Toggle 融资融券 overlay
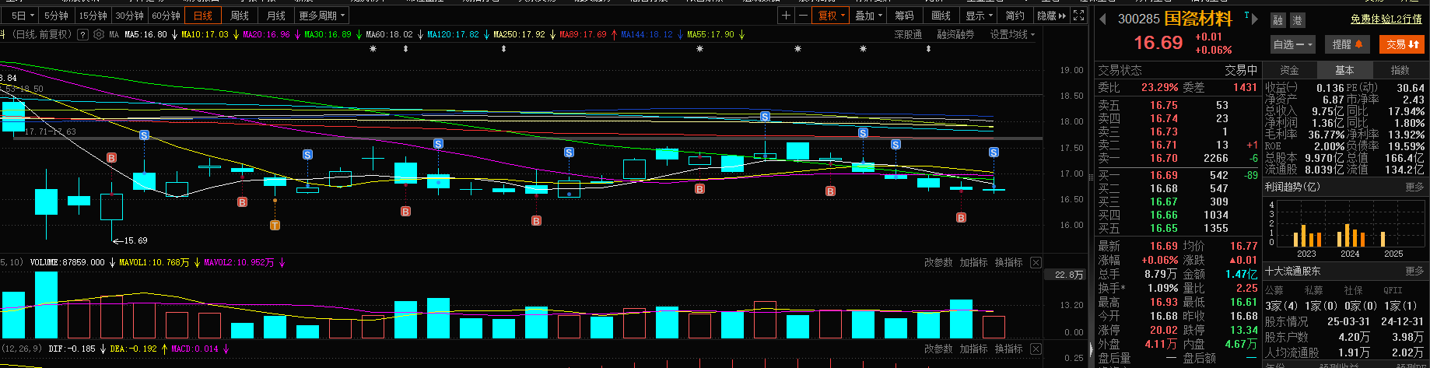 (955, 34)
